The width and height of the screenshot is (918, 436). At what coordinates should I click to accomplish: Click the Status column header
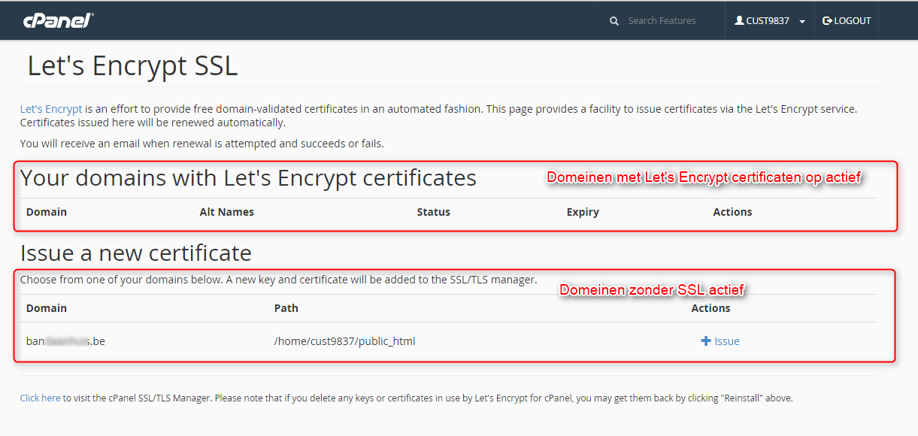coord(434,212)
